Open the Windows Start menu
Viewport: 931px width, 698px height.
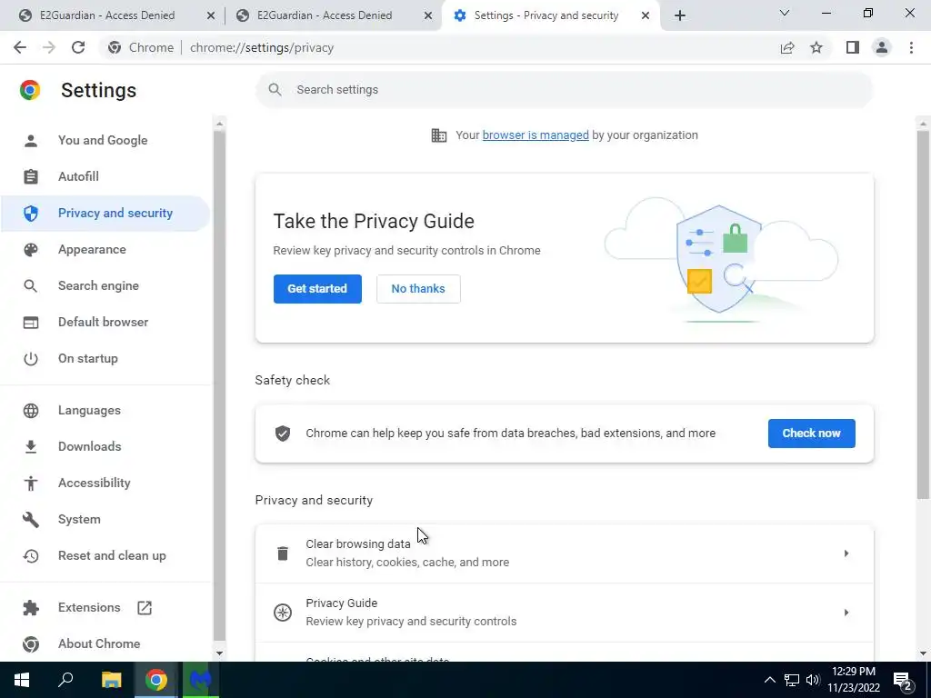[22, 680]
